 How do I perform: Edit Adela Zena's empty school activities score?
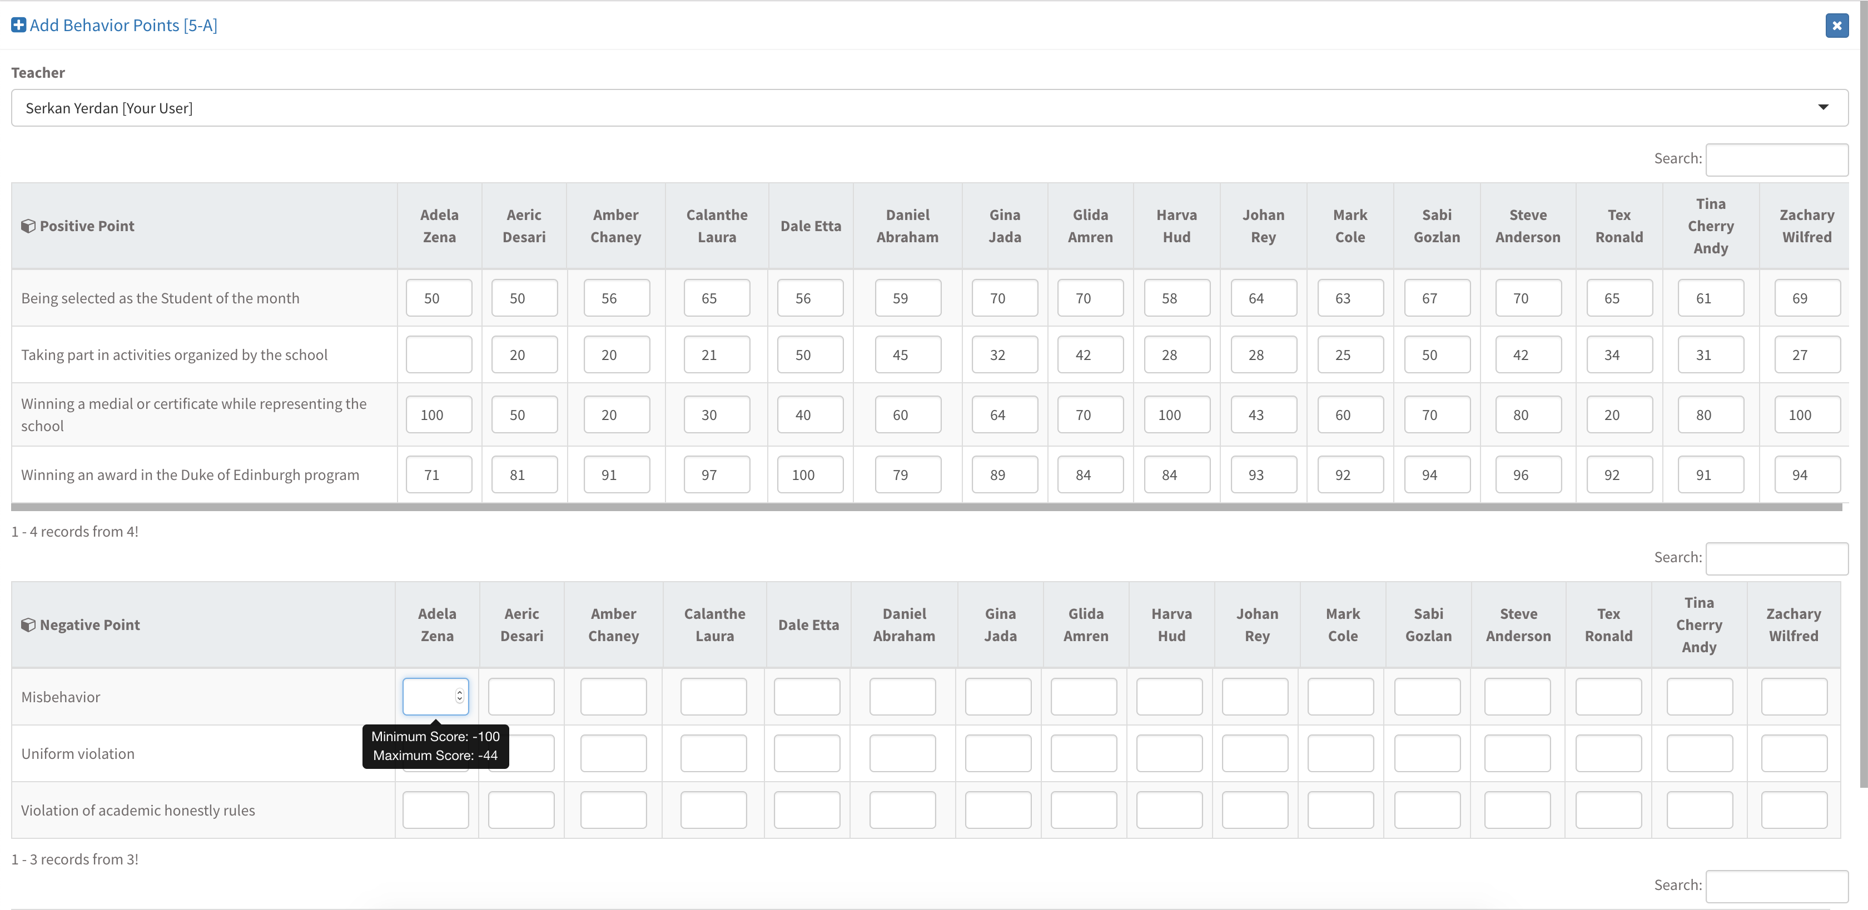click(x=439, y=354)
